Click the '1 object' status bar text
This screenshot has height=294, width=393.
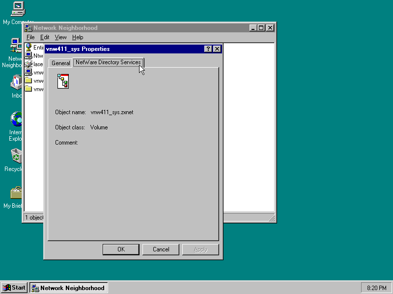[34, 218]
